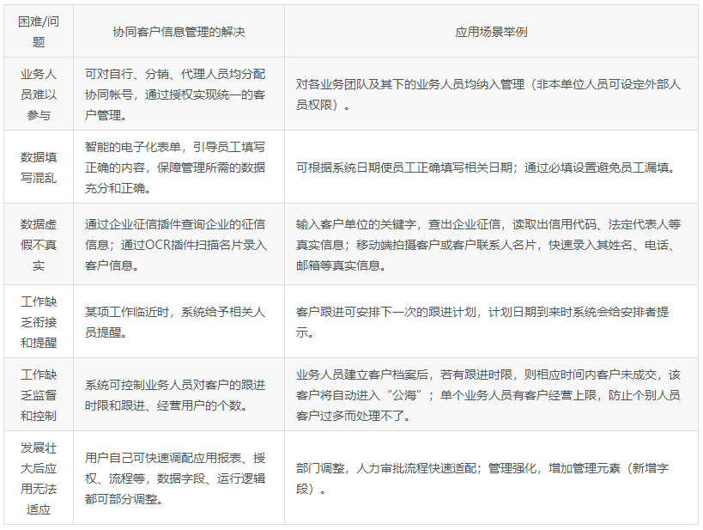Image resolution: width=703 pixels, height=530 pixels.
Task: Select the cell '工作缺乏衔接和提醒'
Action: click(x=39, y=321)
